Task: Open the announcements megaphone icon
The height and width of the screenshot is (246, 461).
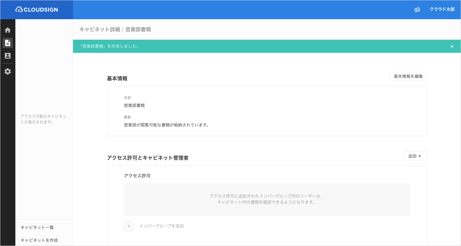Action: click(417, 10)
